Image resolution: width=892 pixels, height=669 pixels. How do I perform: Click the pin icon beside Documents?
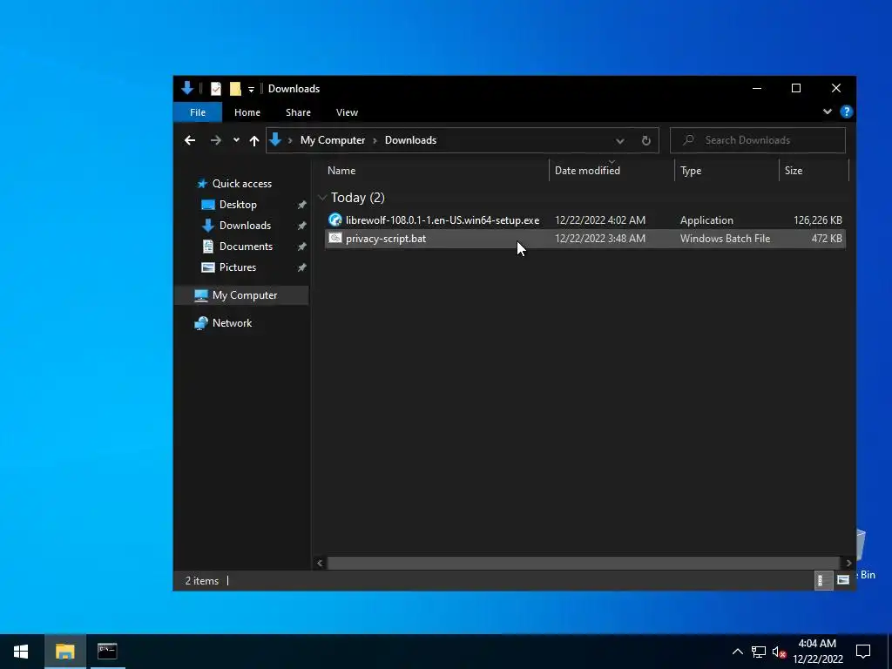[x=301, y=247]
